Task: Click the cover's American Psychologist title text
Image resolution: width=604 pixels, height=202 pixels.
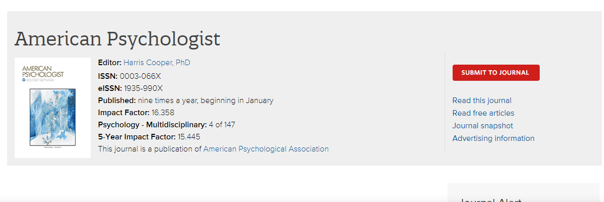Action: pyautogui.click(x=43, y=71)
